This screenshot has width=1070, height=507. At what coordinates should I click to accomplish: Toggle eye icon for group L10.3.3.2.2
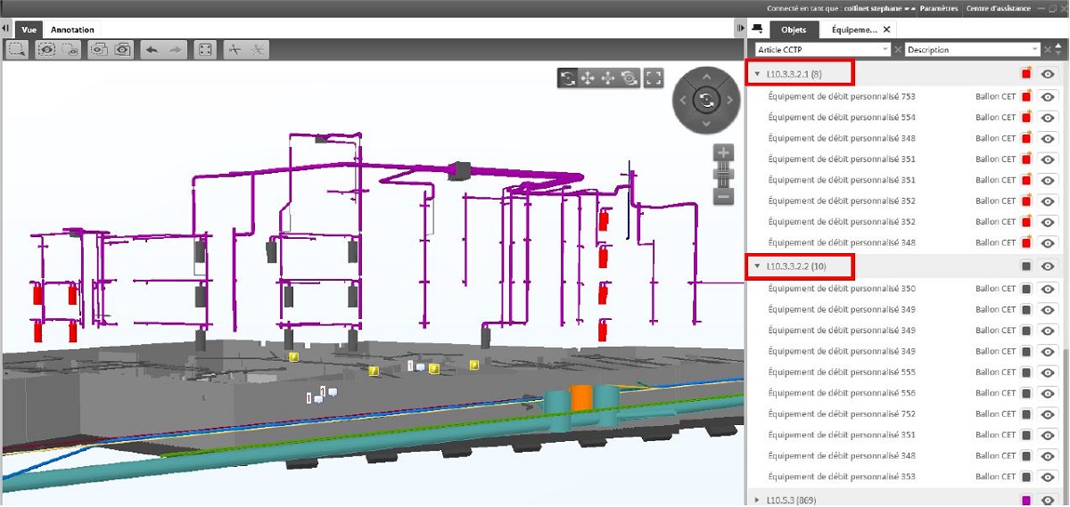[x=1048, y=266]
